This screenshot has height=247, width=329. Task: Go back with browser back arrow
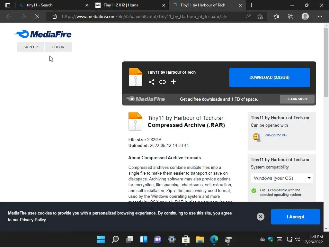pos(9,16)
